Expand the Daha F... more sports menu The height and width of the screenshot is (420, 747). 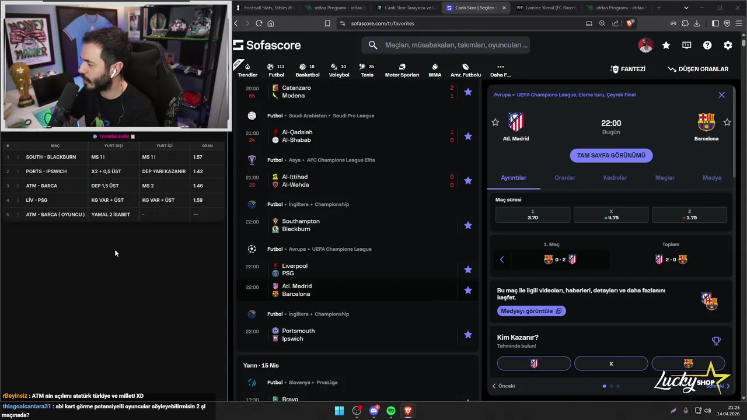(500, 70)
